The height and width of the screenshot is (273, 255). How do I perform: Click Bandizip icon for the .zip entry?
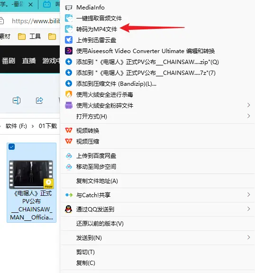[69, 62]
